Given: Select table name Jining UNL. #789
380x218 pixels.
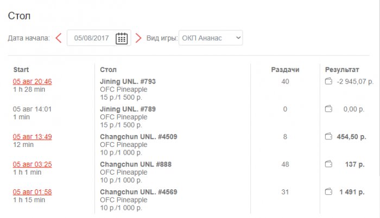Looking at the screenshot, I should (128, 109).
